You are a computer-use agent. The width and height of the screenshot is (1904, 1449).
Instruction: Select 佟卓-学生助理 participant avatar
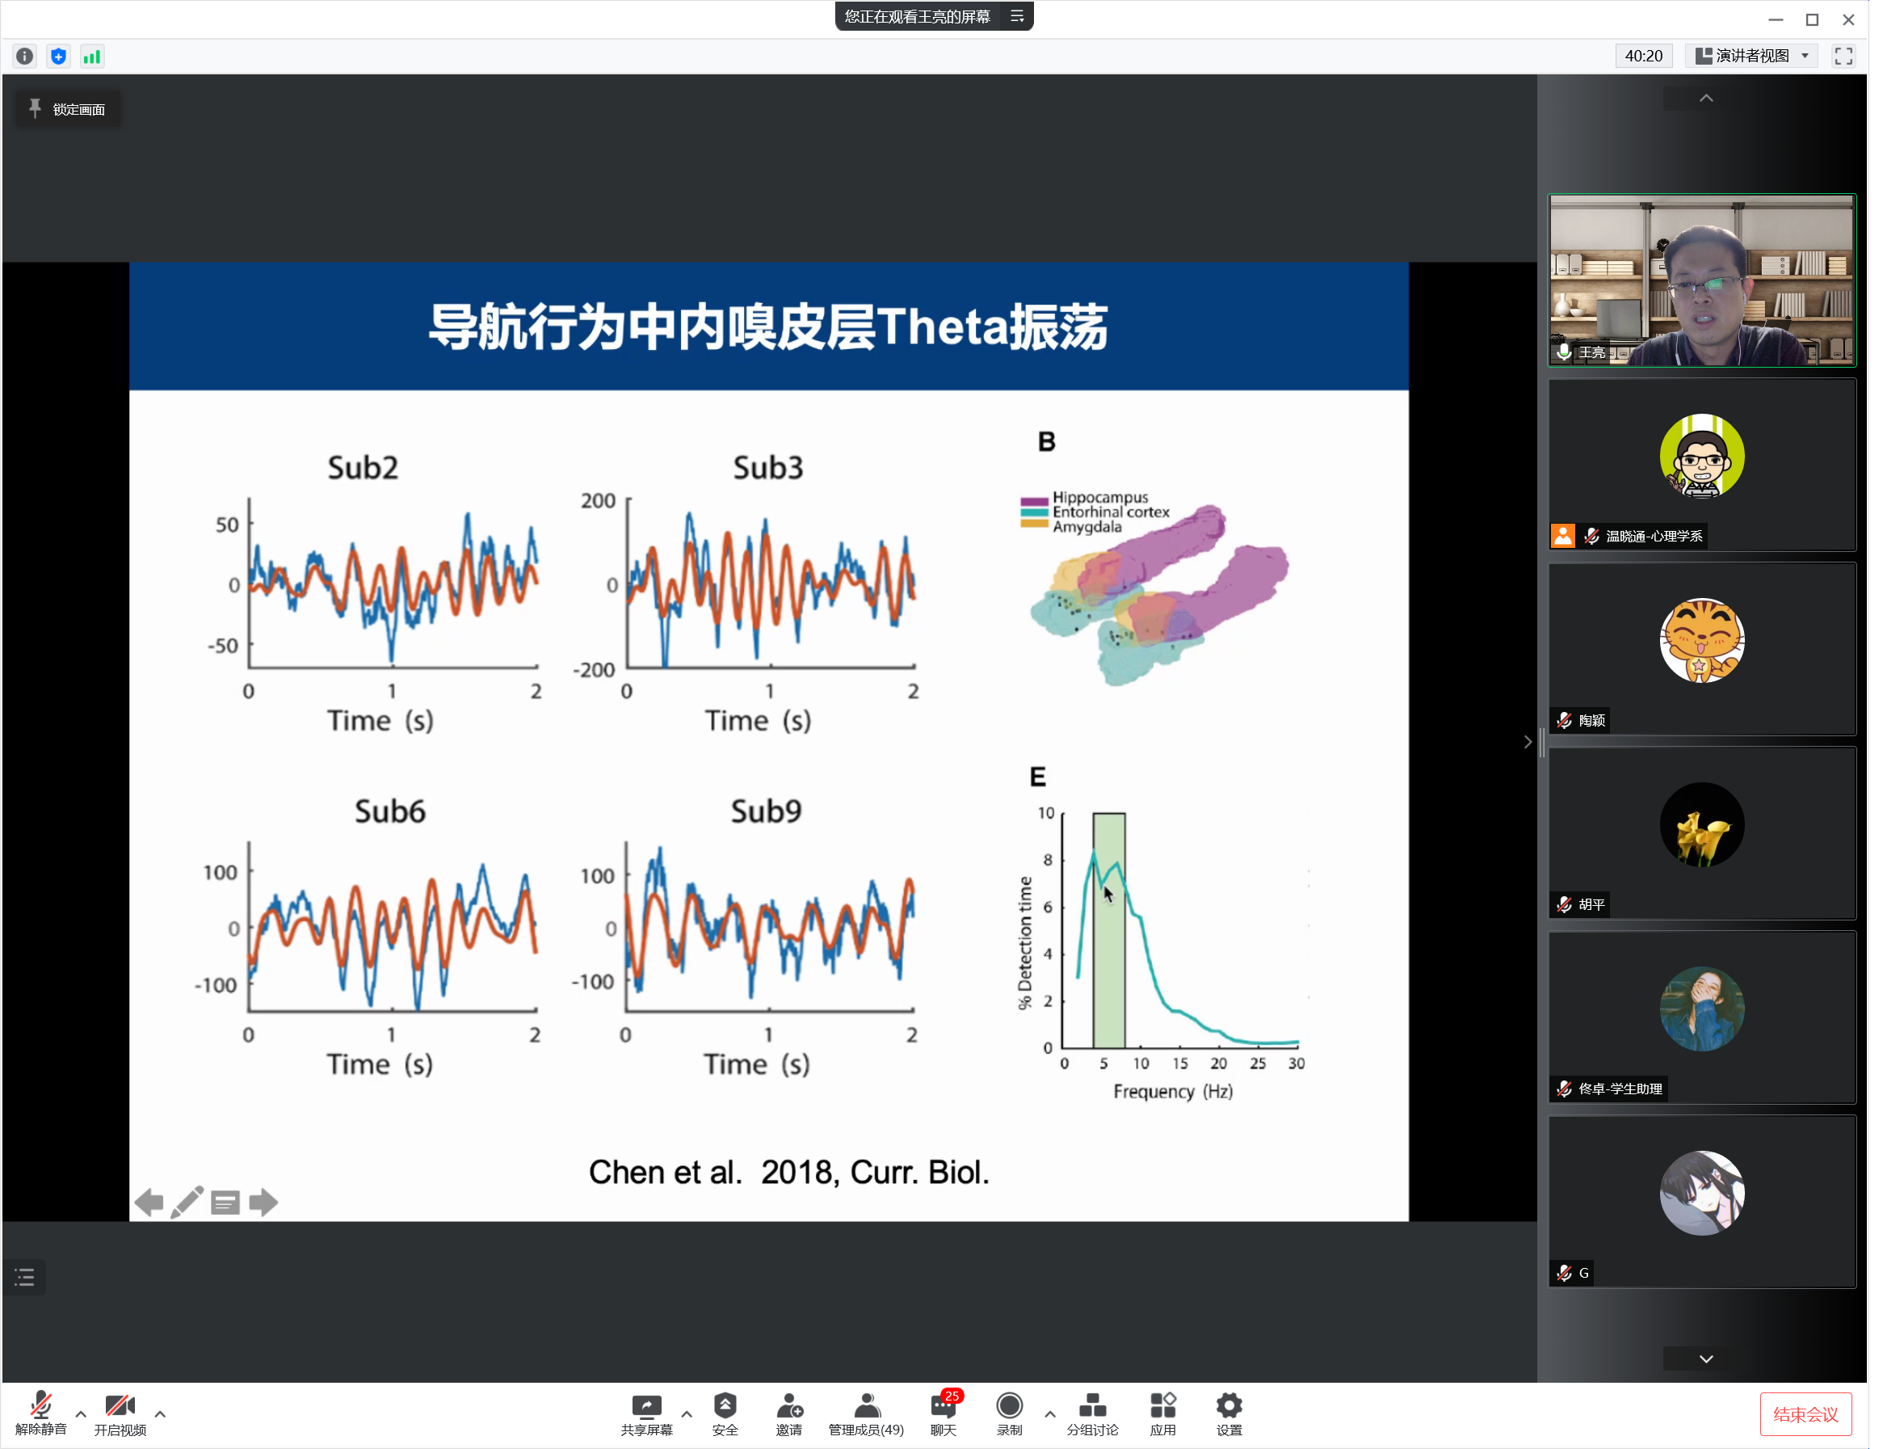click(1701, 1009)
